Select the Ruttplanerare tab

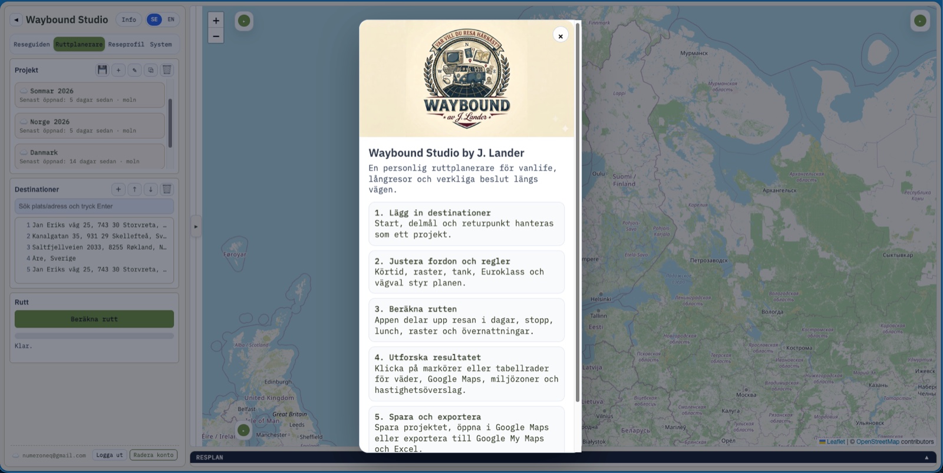pyautogui.click(x=79, y=44)
